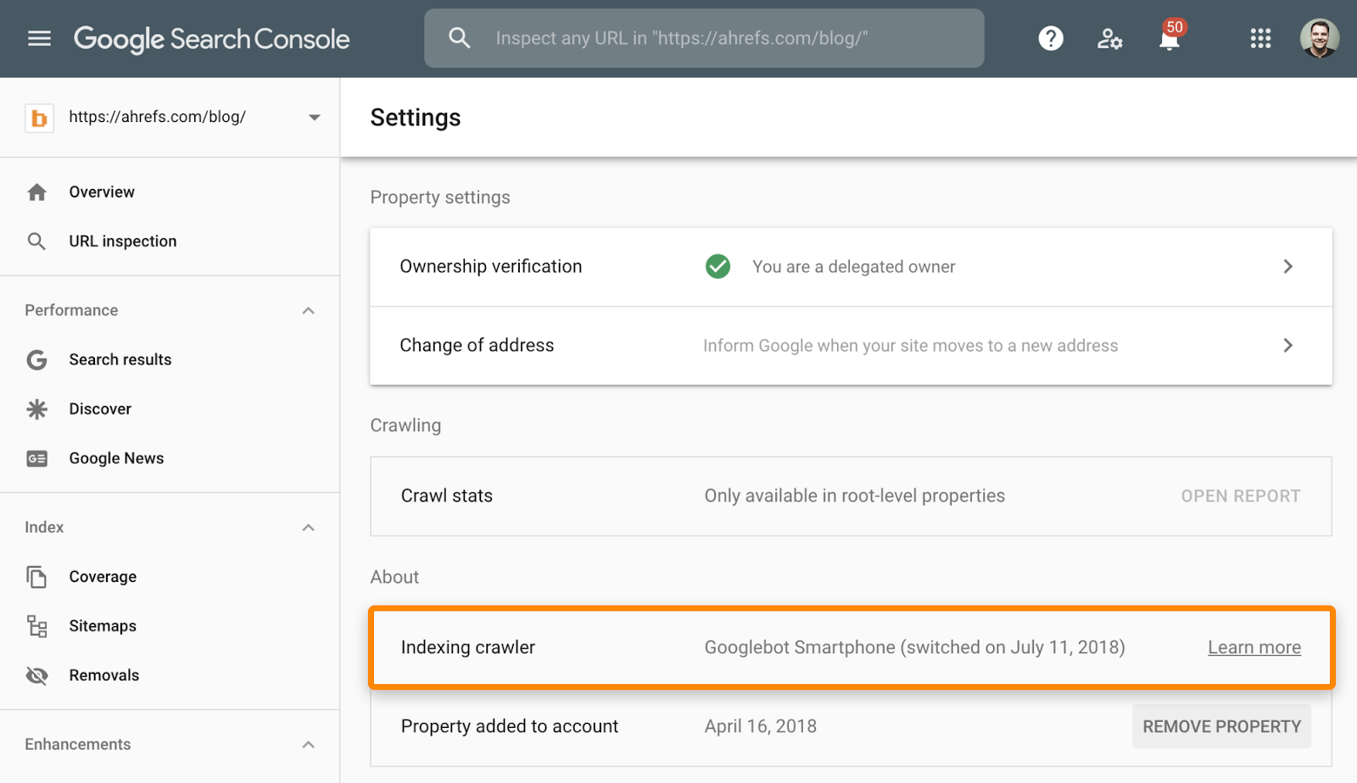Open the property selector dropdown
Image resolution: width=1357 pixels, height=783 pixels.
(x=314, y=117)
